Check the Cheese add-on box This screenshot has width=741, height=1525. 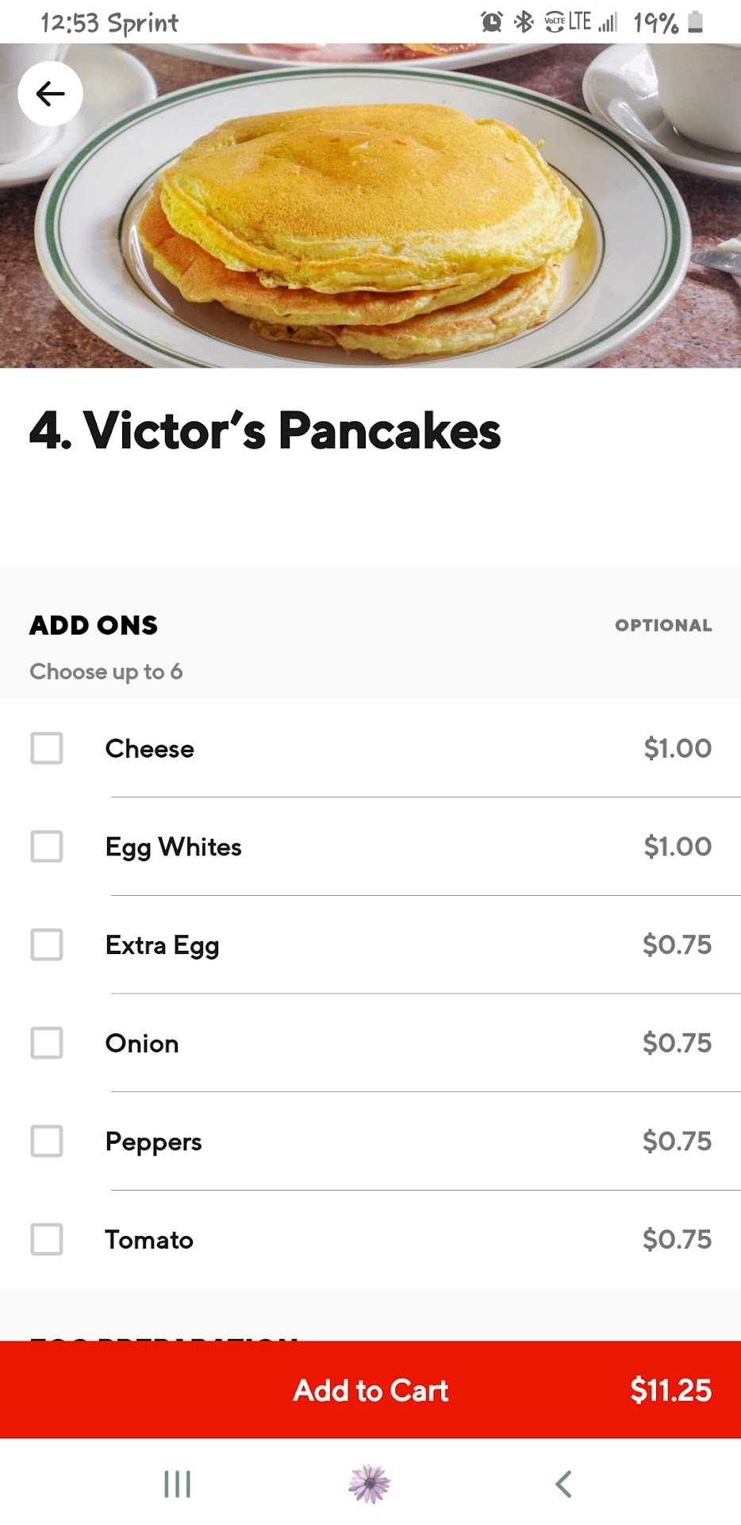[47, 748]
